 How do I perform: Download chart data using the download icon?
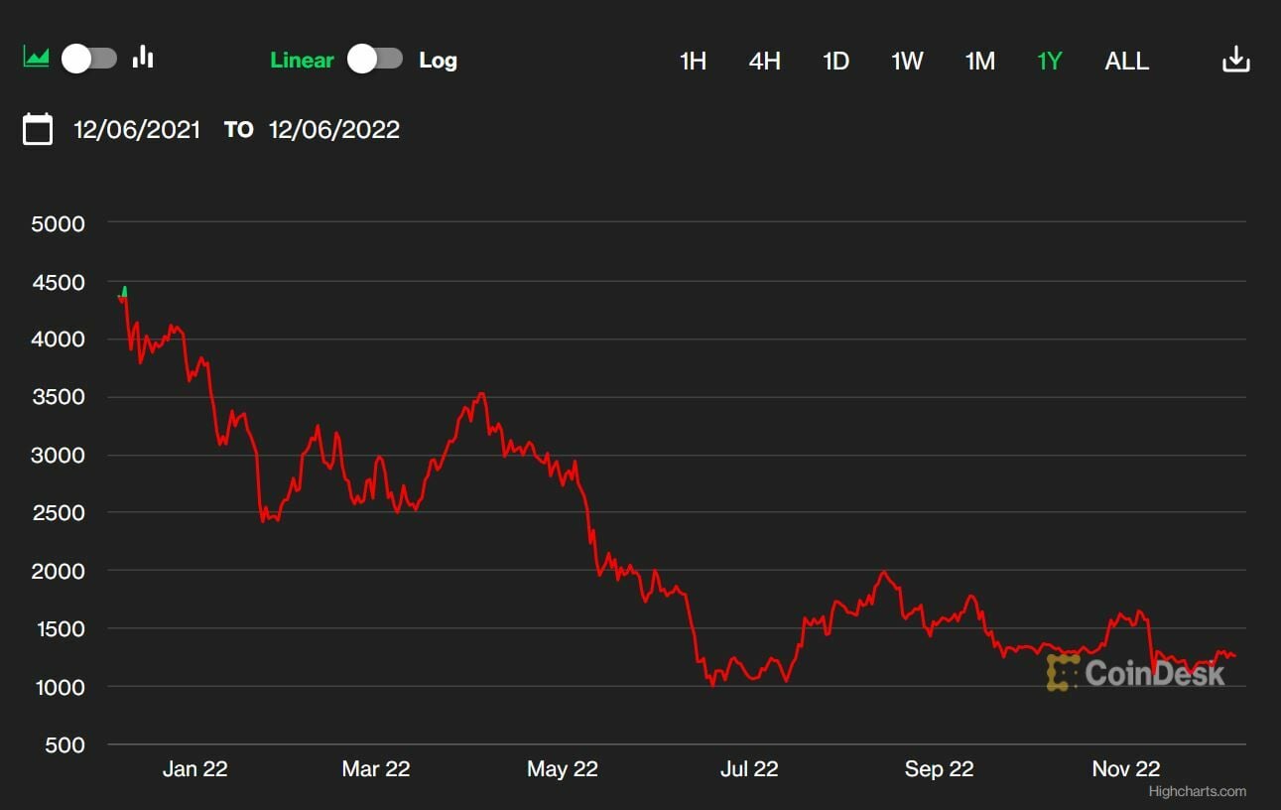click(x=1235, y=60)
